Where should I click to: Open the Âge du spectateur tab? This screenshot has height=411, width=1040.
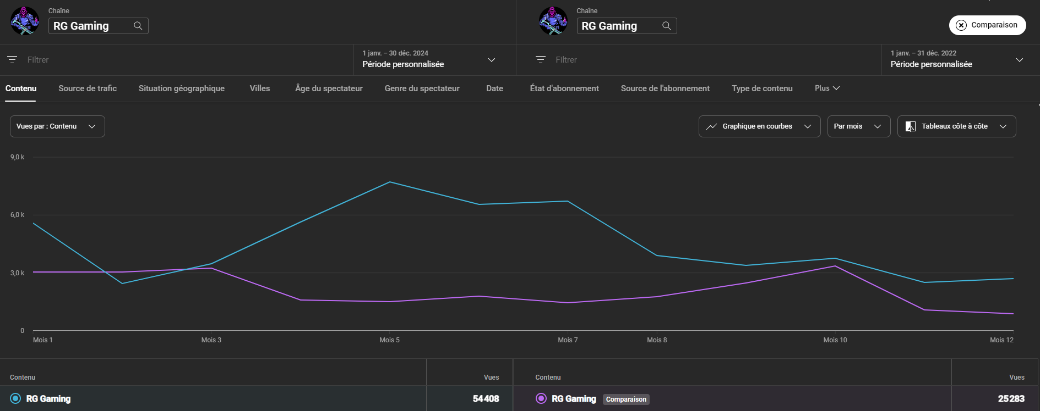point(329,88)
